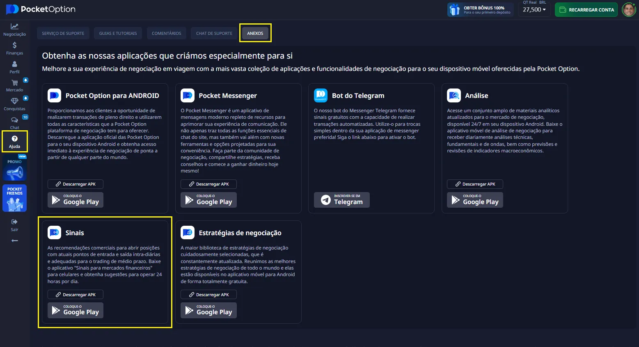Click the Conquistas notification bell badge
This screenshot has width=639, height=347.
point(25,98)
